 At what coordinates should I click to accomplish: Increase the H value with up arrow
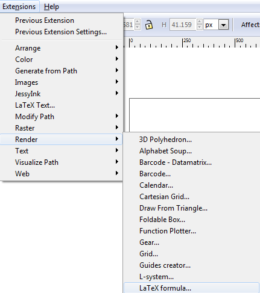click(x=199, y=22)
